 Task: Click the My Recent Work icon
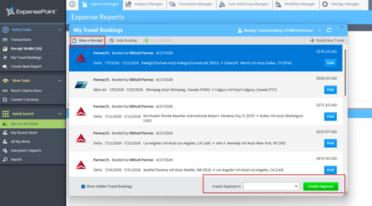(5, 133)
